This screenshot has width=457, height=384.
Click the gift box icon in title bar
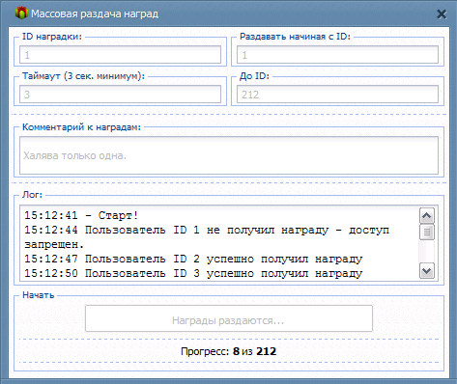(x=21, y=14)
